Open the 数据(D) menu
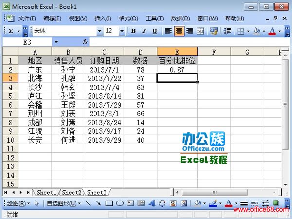The height and width of the screenshot is (219, 292). (181, 18)
